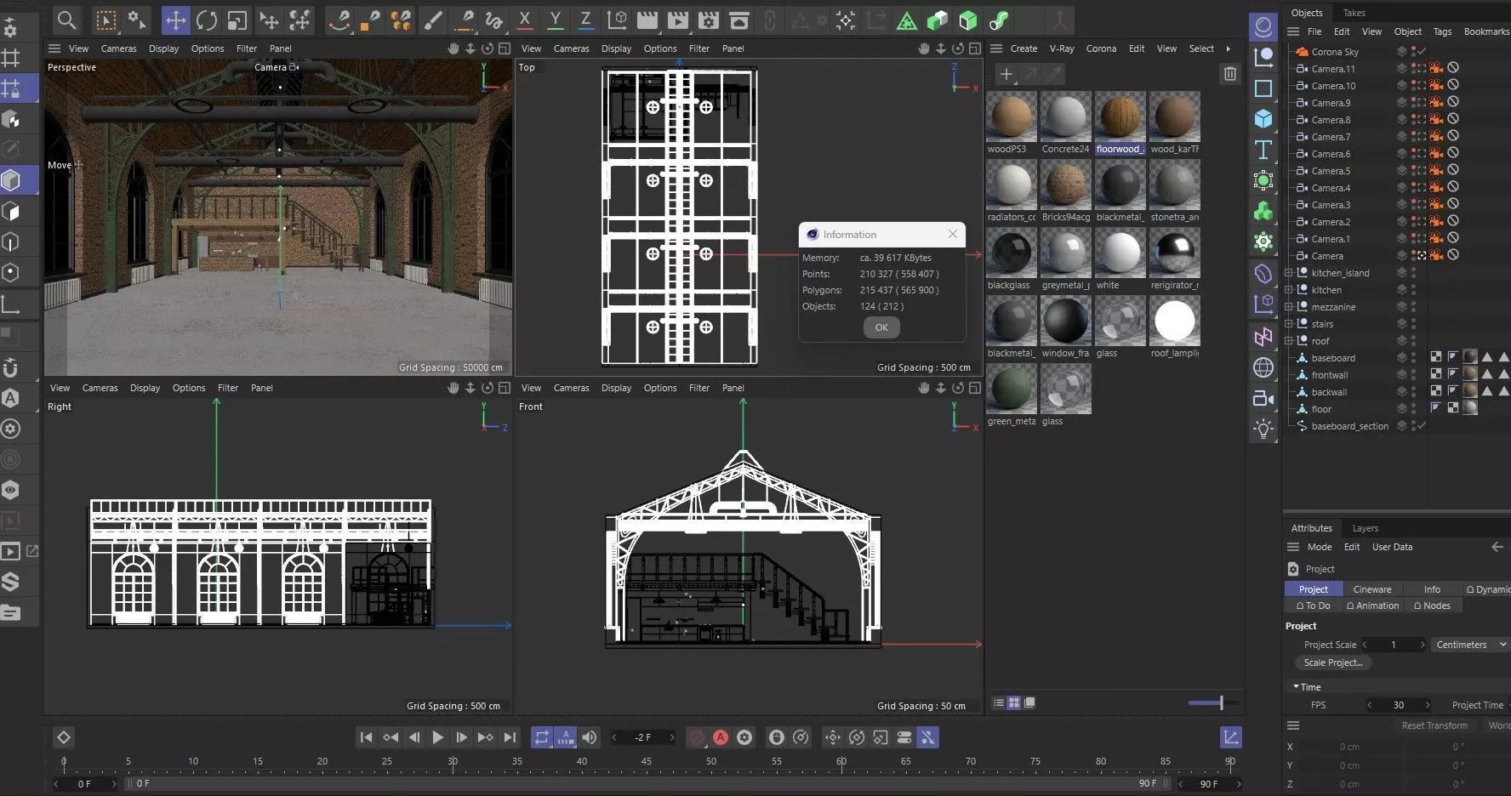Toggle visibility dots for roof object
The width and height of the screenshot is (1511, 796).
pos(1413,341)
